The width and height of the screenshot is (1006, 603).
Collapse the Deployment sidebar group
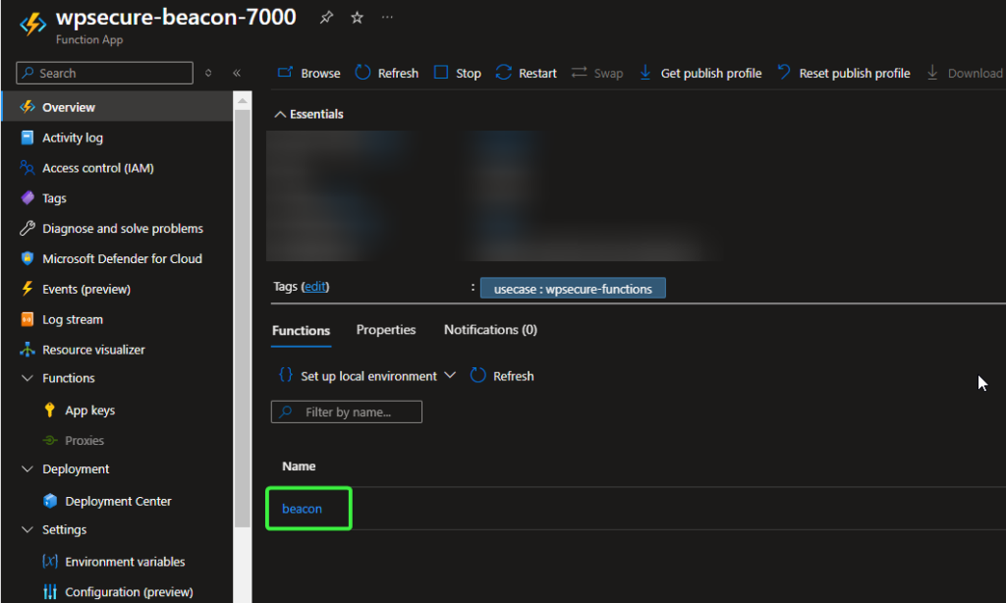27,469
